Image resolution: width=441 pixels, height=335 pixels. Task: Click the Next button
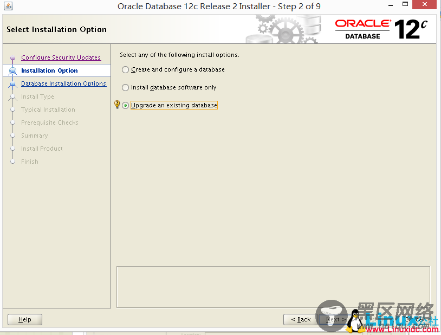(335, 319)
